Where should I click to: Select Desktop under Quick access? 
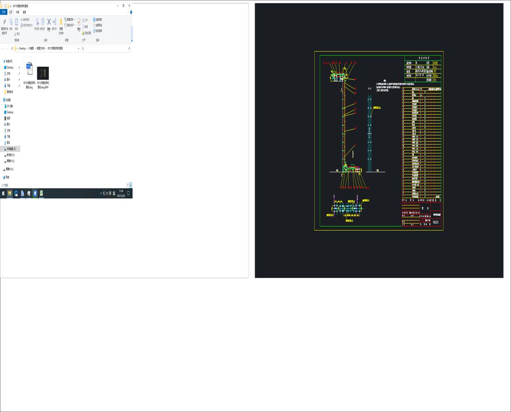point(9,68)
